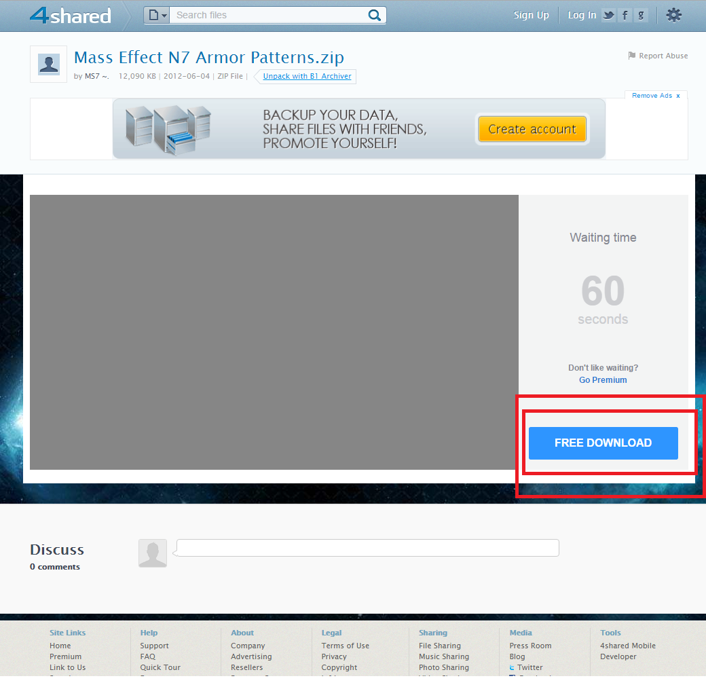Open the Log In link
This screenshot has width=706, height=687.
pos(582,16)
